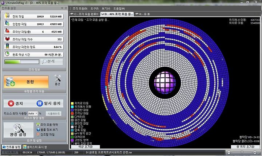Click the zoom slider handle

click(242, 152)
